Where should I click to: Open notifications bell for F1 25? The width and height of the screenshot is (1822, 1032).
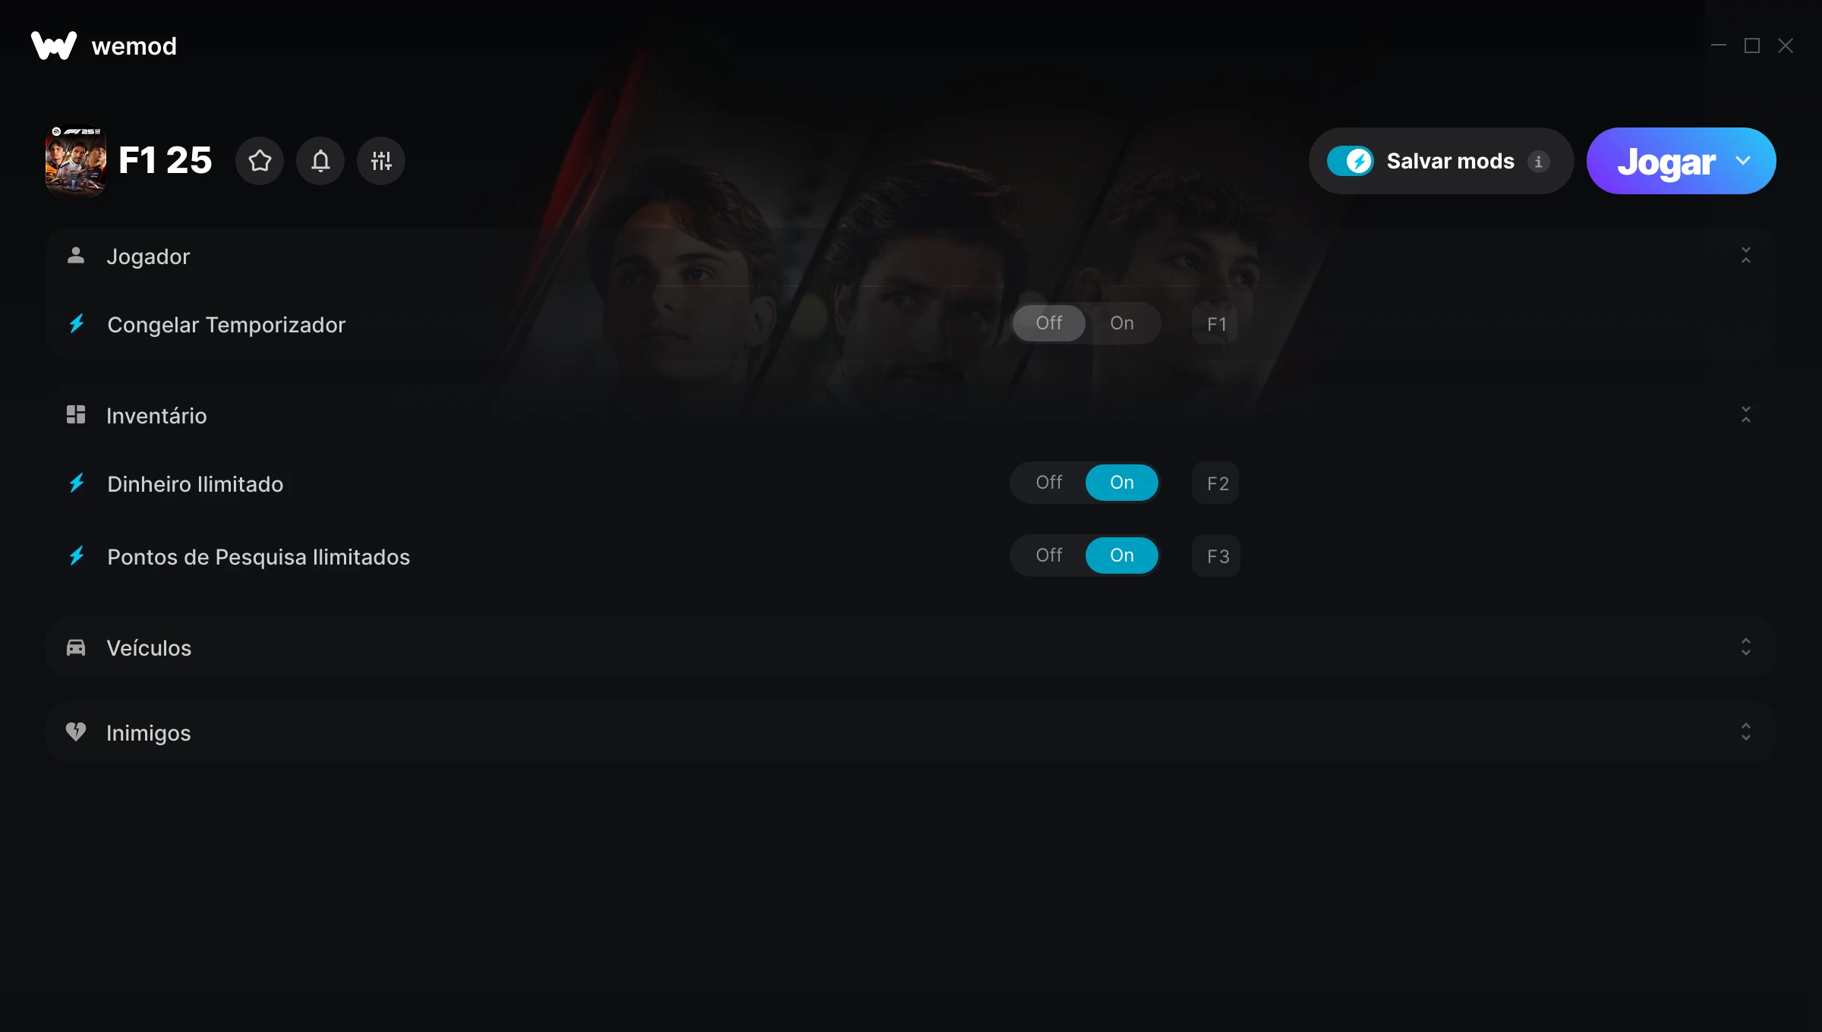click(x=320, y=161)
